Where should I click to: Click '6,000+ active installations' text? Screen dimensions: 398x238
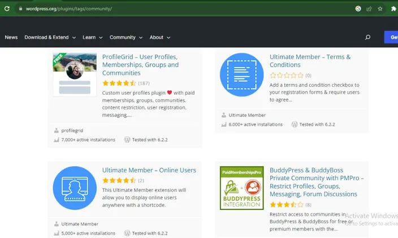256,124
